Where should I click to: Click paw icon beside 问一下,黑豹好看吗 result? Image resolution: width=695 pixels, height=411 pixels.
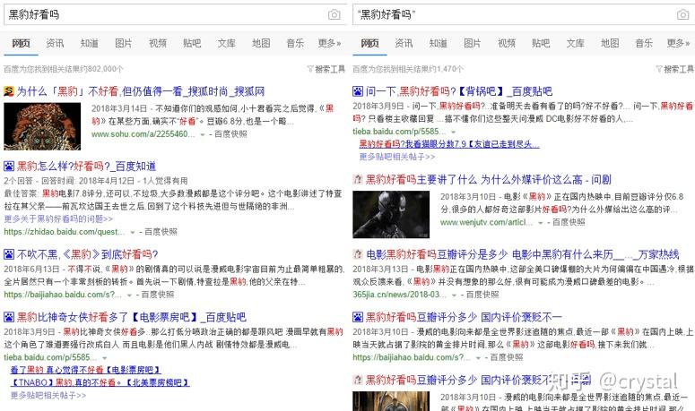point(358,91)
